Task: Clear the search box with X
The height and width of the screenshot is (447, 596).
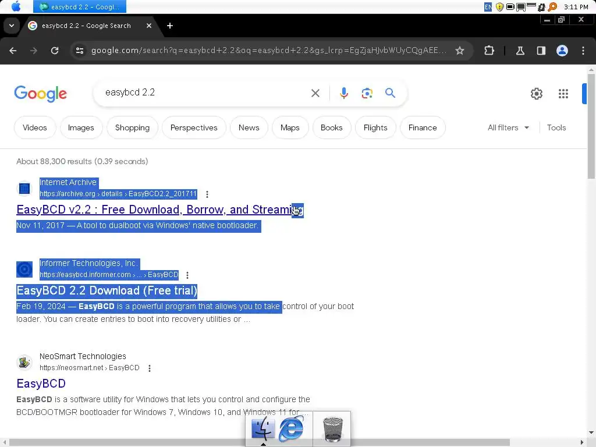Action: point(315,93)
